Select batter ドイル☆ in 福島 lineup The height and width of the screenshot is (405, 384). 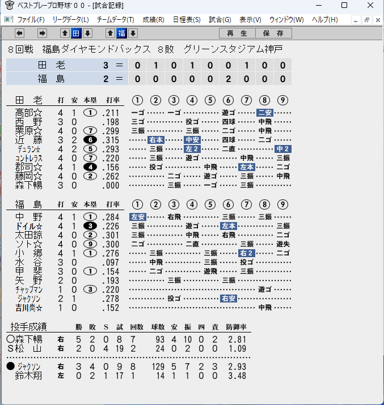[28, 226]
